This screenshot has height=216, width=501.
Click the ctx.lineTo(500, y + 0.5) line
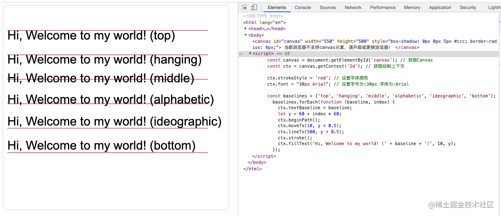pos(311,132)
